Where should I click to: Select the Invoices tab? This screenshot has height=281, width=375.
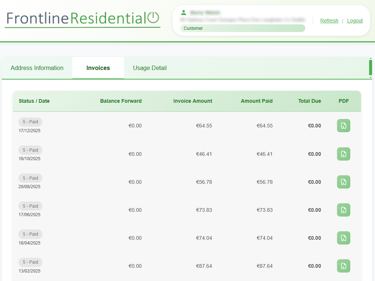(x=98, y=68)
